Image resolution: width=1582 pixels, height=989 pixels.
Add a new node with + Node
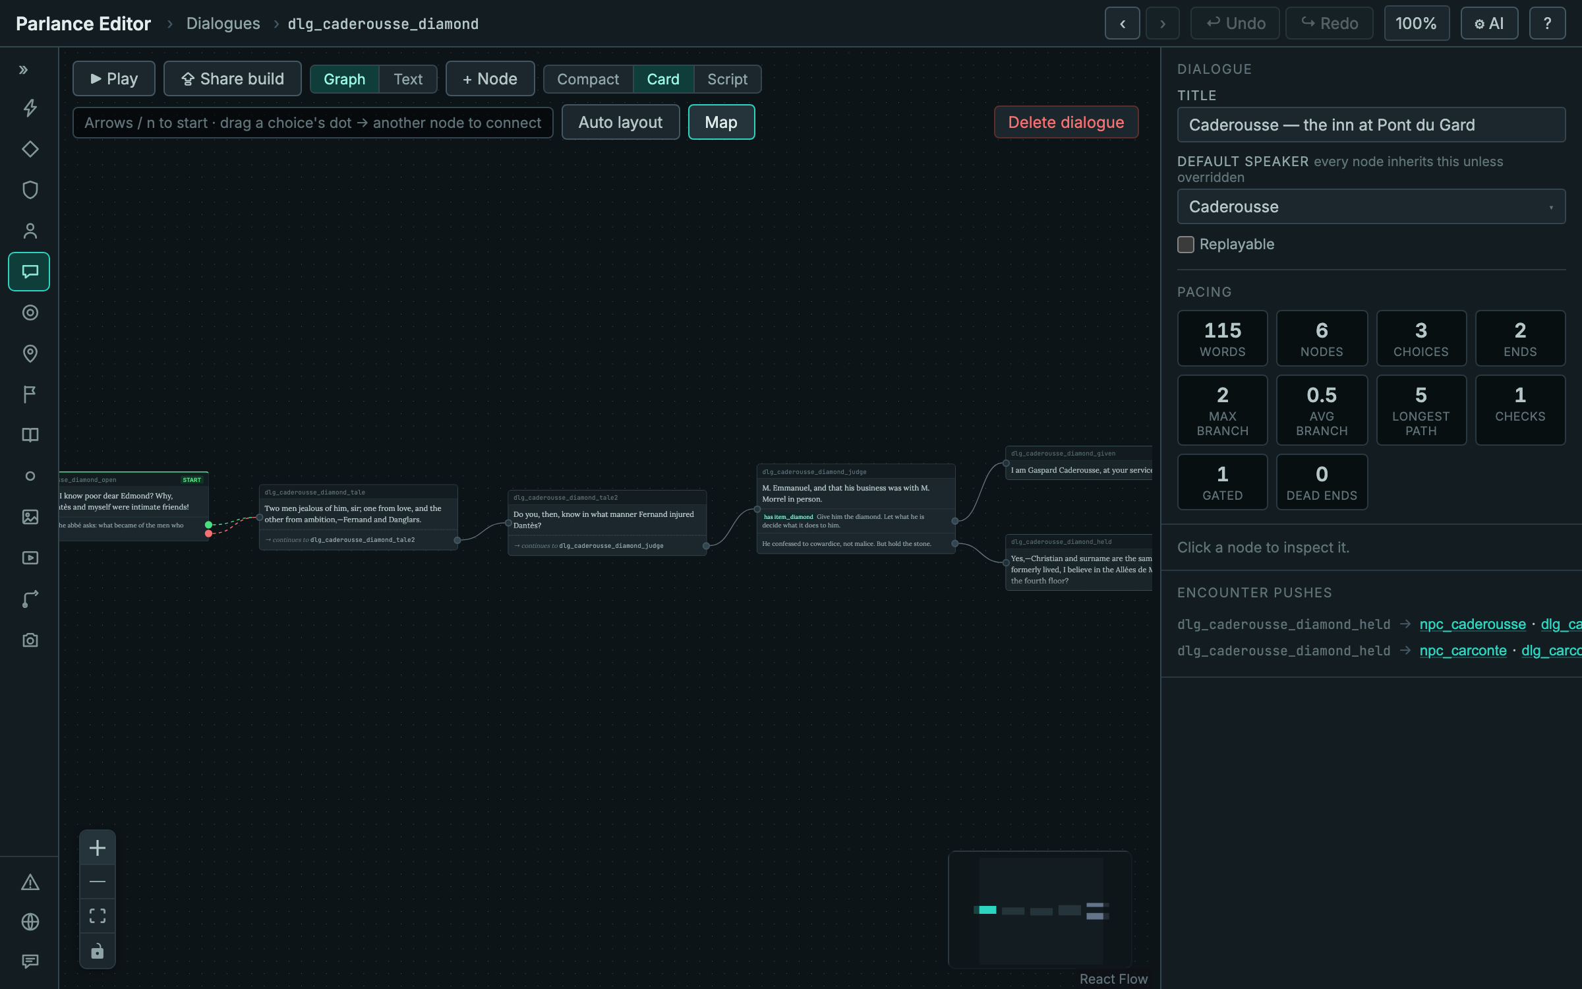[x=490, y=79]
